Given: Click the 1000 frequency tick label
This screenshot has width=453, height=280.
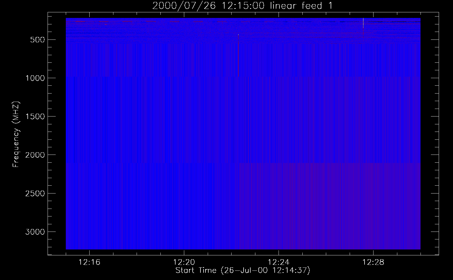Looking at the screenshot, I should 35,78.
